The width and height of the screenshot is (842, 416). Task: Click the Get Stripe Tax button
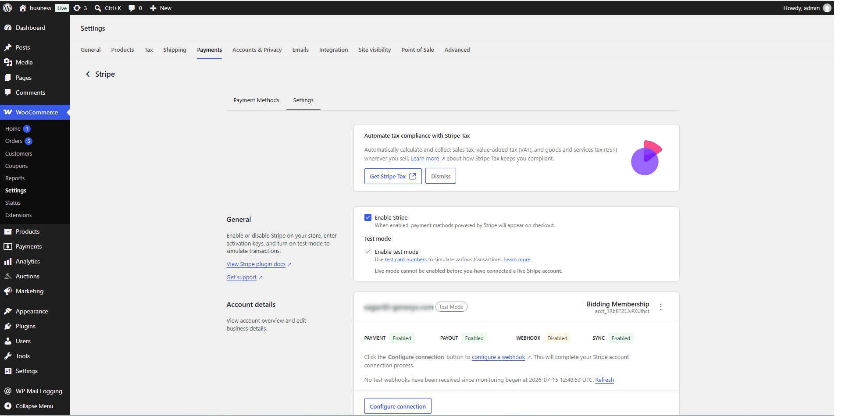point(393,176)
